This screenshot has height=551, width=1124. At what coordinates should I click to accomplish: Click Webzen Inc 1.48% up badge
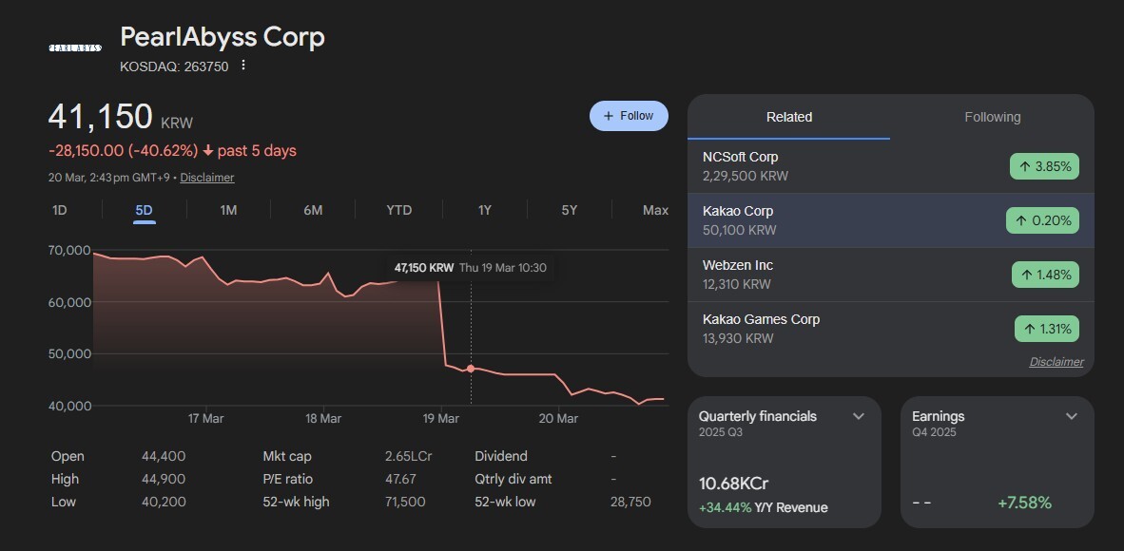click(x=1044, y=275)
